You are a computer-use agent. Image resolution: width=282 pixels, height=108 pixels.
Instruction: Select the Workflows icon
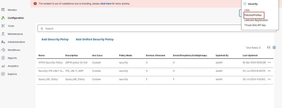point(3,50)
